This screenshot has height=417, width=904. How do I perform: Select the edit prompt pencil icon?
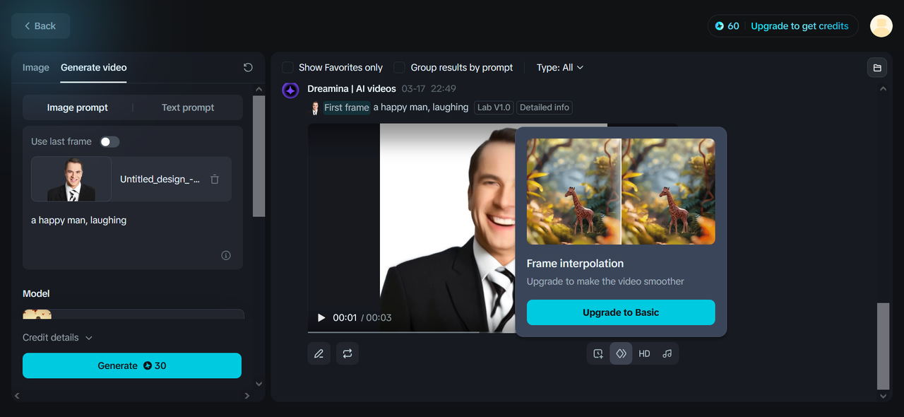point(319,353)
